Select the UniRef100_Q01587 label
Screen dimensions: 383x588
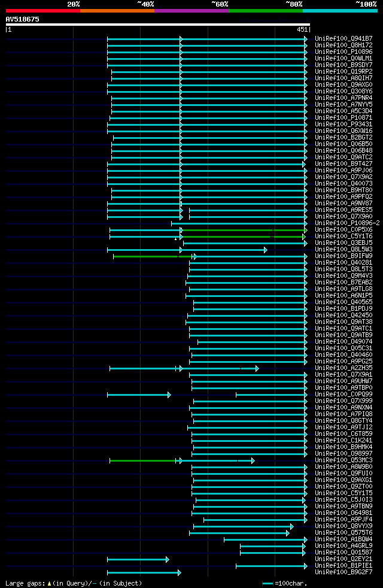pos(344,553)
